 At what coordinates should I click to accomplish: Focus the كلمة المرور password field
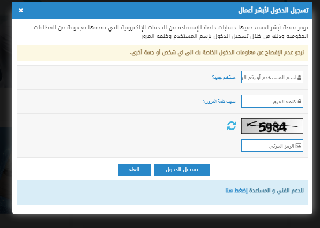point(272,101)
